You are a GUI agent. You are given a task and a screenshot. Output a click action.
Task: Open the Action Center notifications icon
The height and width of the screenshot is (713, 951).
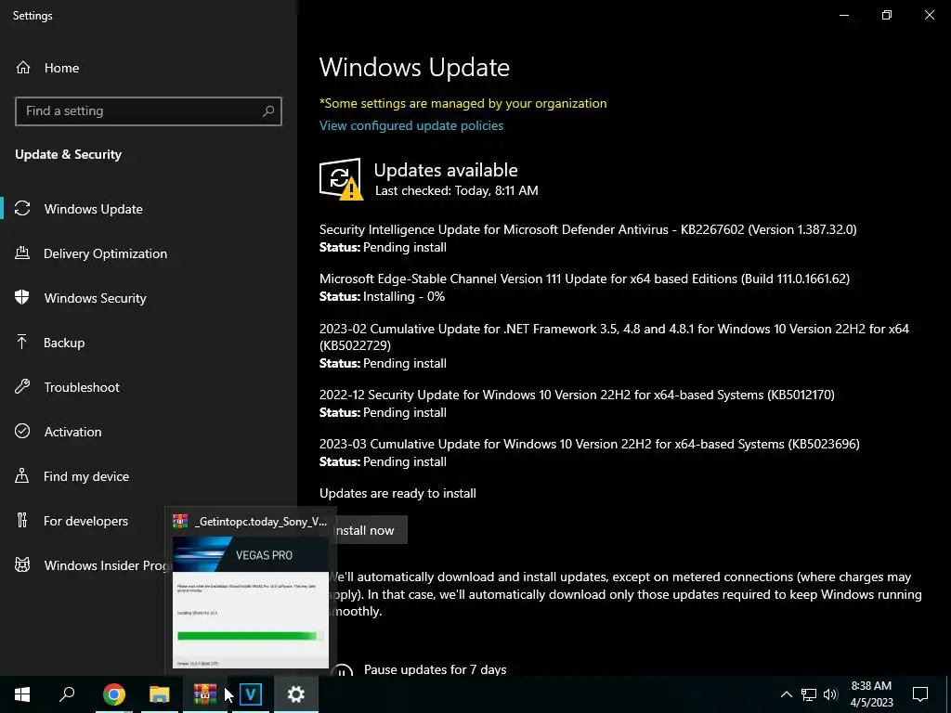920,694
